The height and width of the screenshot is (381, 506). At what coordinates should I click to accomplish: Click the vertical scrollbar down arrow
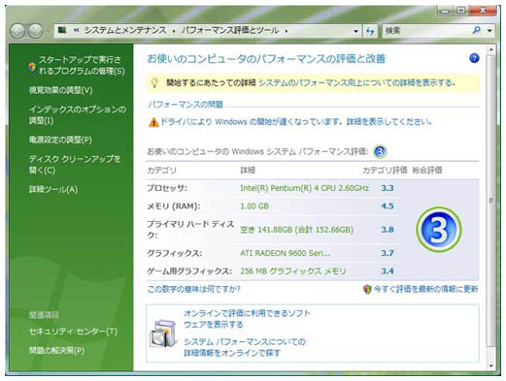pos(490,365)
